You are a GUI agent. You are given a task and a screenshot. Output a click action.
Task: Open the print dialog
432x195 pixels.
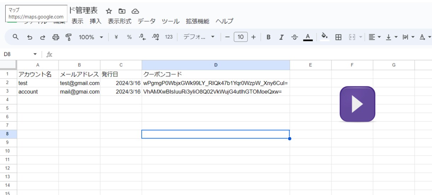[56, 37]
